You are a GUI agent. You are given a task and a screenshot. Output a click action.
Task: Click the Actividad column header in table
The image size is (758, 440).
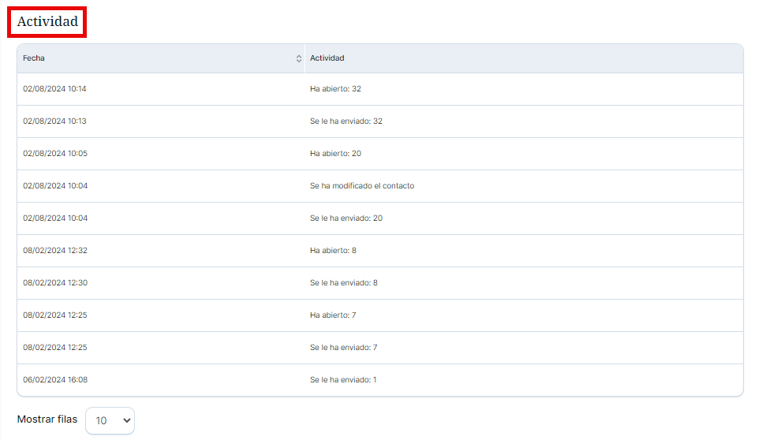pos(327,58)
